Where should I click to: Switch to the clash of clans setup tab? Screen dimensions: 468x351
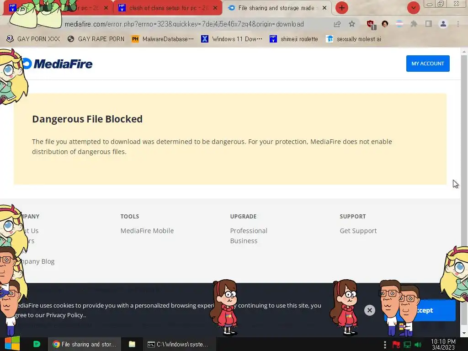coord(168,8)
